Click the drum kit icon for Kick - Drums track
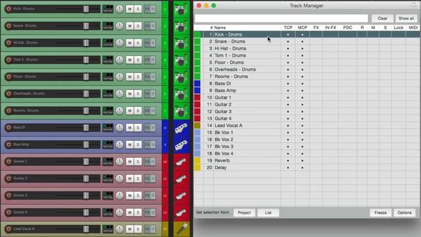The height and width of the screenshot is (237, 421). (x=181, y=9)
